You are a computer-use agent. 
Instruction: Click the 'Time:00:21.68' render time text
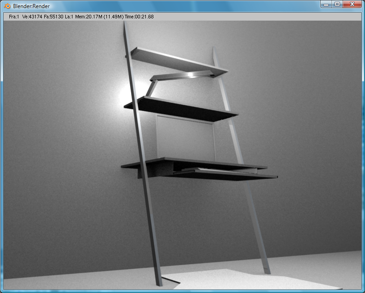coord(139,17)
